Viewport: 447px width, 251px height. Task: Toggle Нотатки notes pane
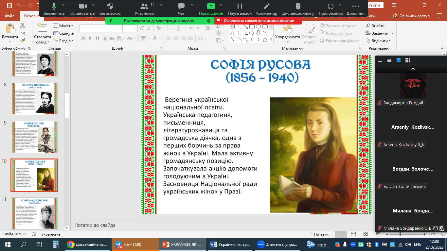pos(318,234)
